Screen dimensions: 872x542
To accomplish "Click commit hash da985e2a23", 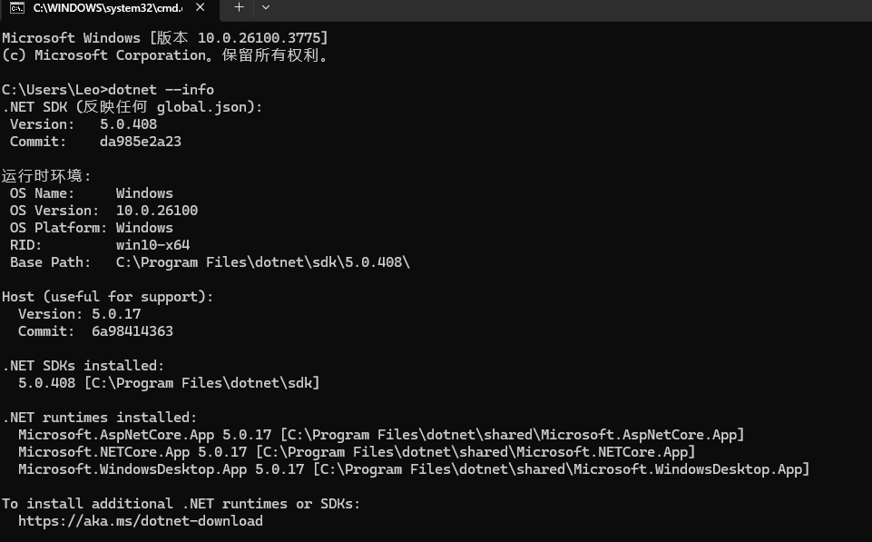I will pos(141,142).
